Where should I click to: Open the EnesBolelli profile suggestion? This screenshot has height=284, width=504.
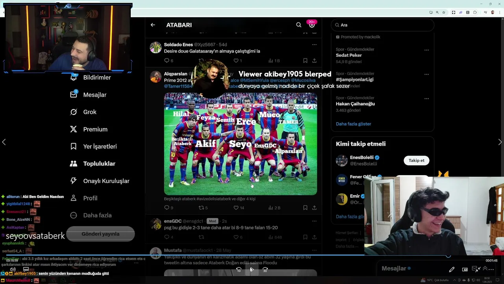coord(362,157)
